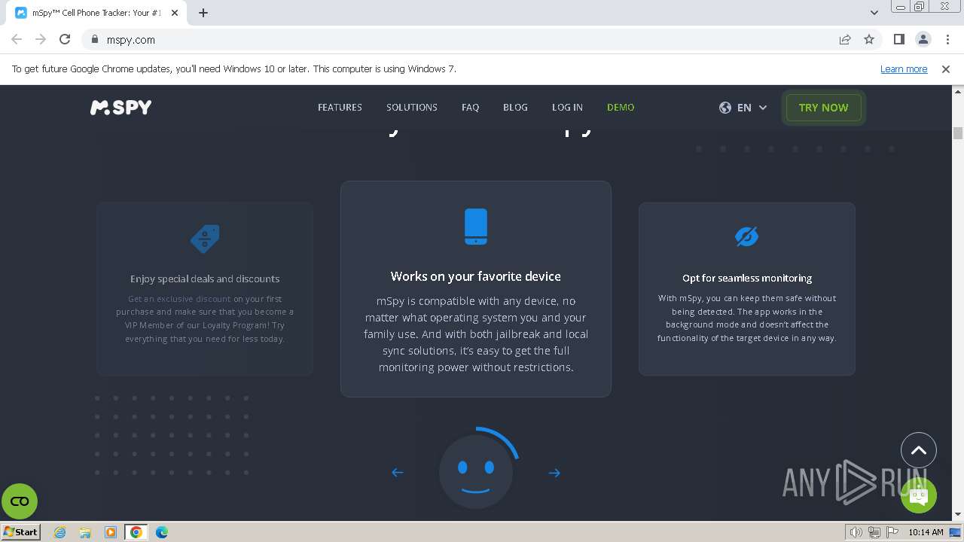This screenshot has width=964, height=542.
Task: Open the DEMO link
Action: tap(621, 108)
